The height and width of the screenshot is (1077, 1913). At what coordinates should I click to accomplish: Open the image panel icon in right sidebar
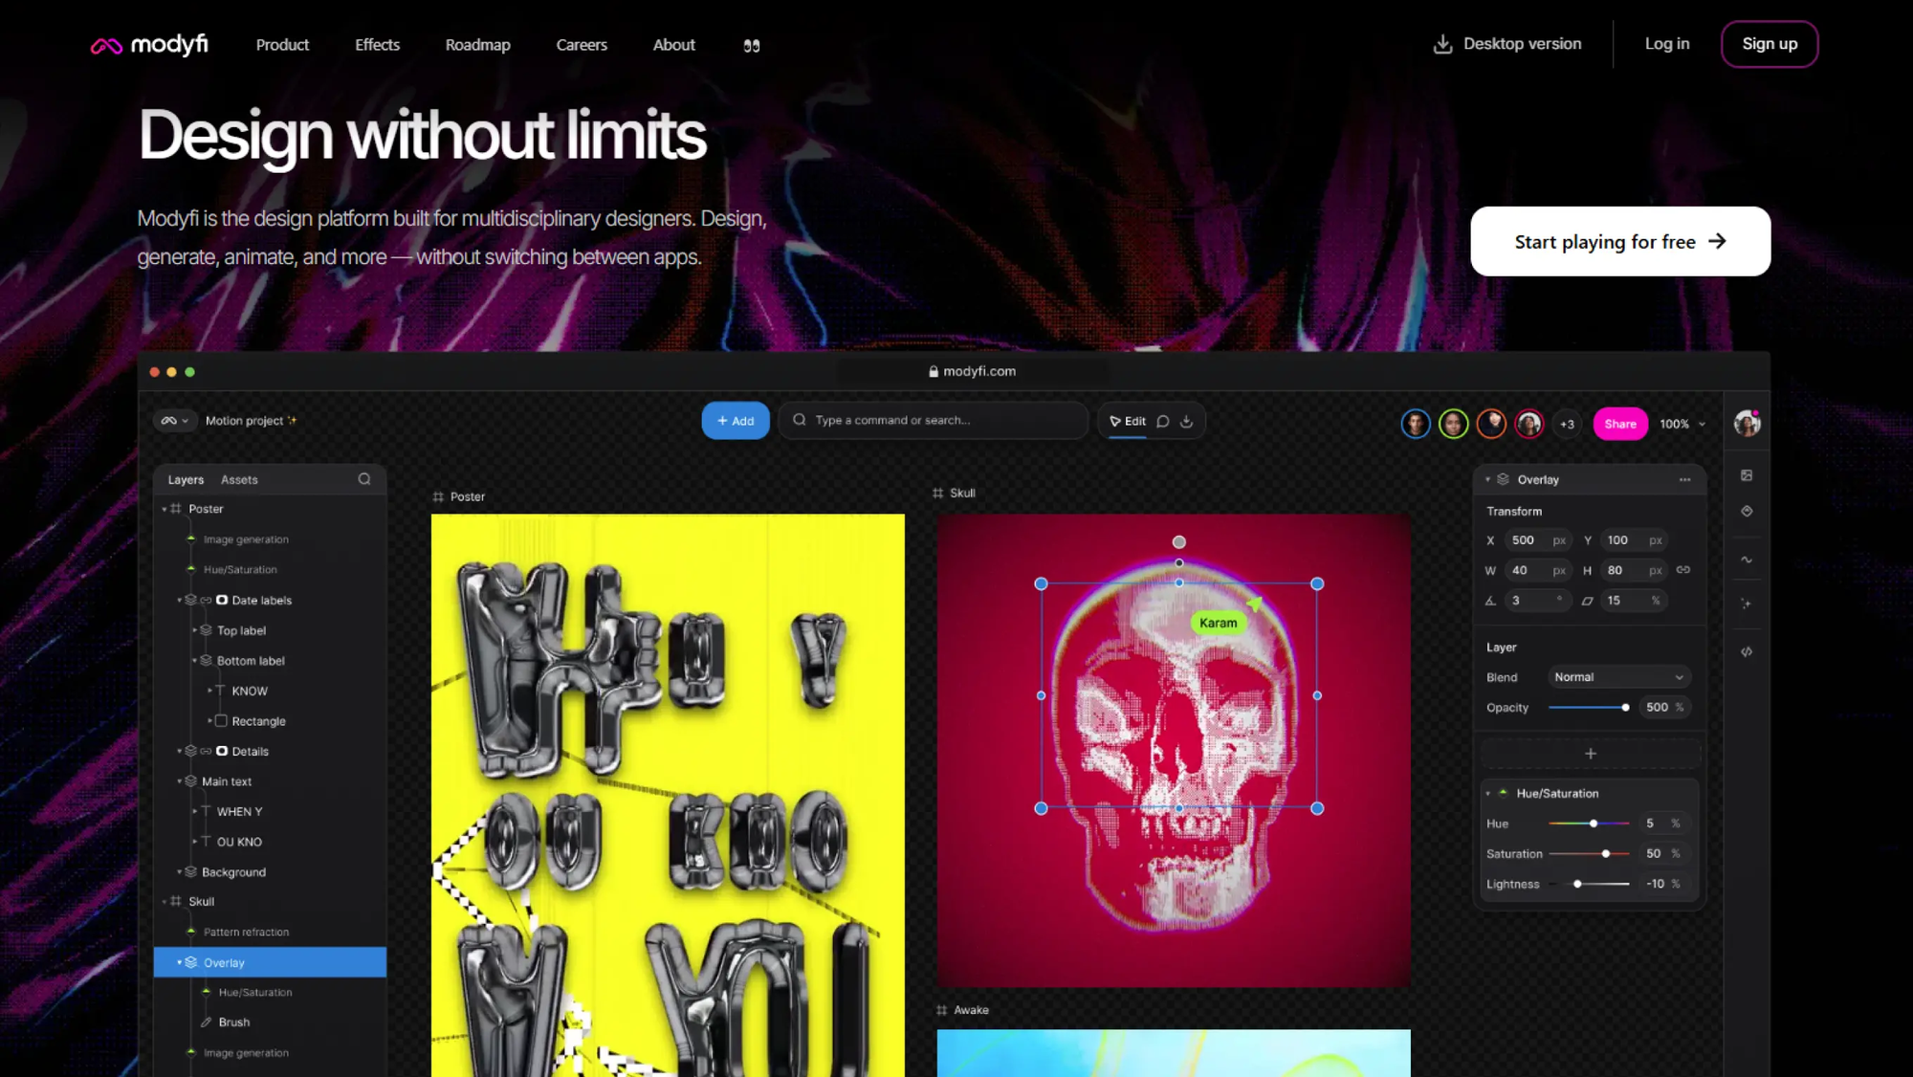1747,475
